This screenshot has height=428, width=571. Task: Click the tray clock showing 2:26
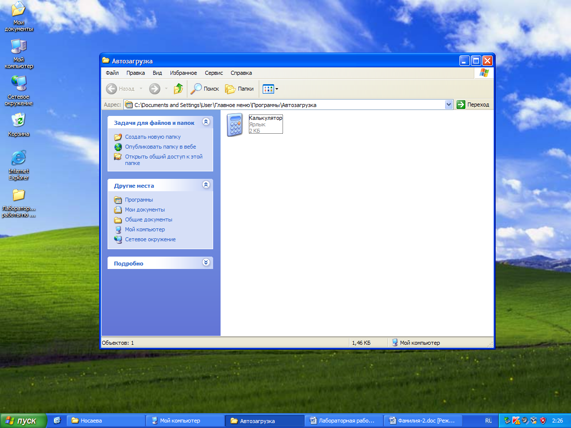point(557,421)
